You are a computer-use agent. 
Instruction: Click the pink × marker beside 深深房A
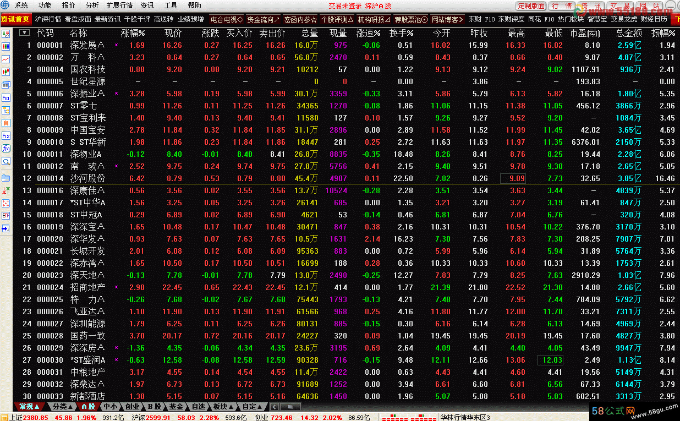[116, 348]
